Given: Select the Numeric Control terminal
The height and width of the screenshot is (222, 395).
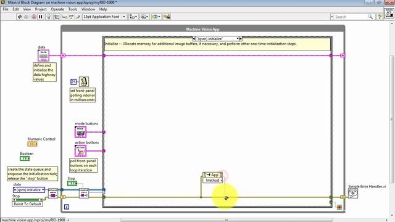Looking at the screenshot, I should tap(33, 144).
